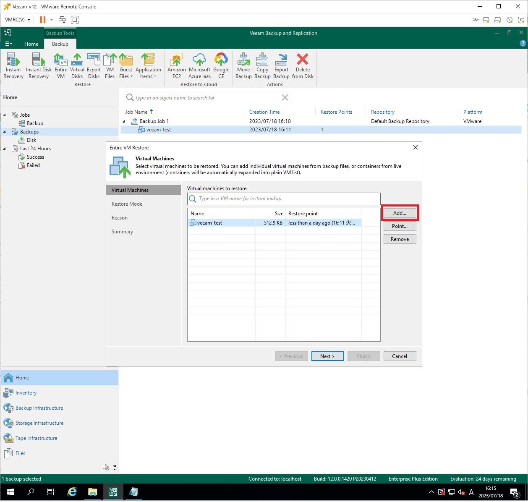Launch Instant Recovery from the ribbon
528x502 pixels.
point(13,66)
